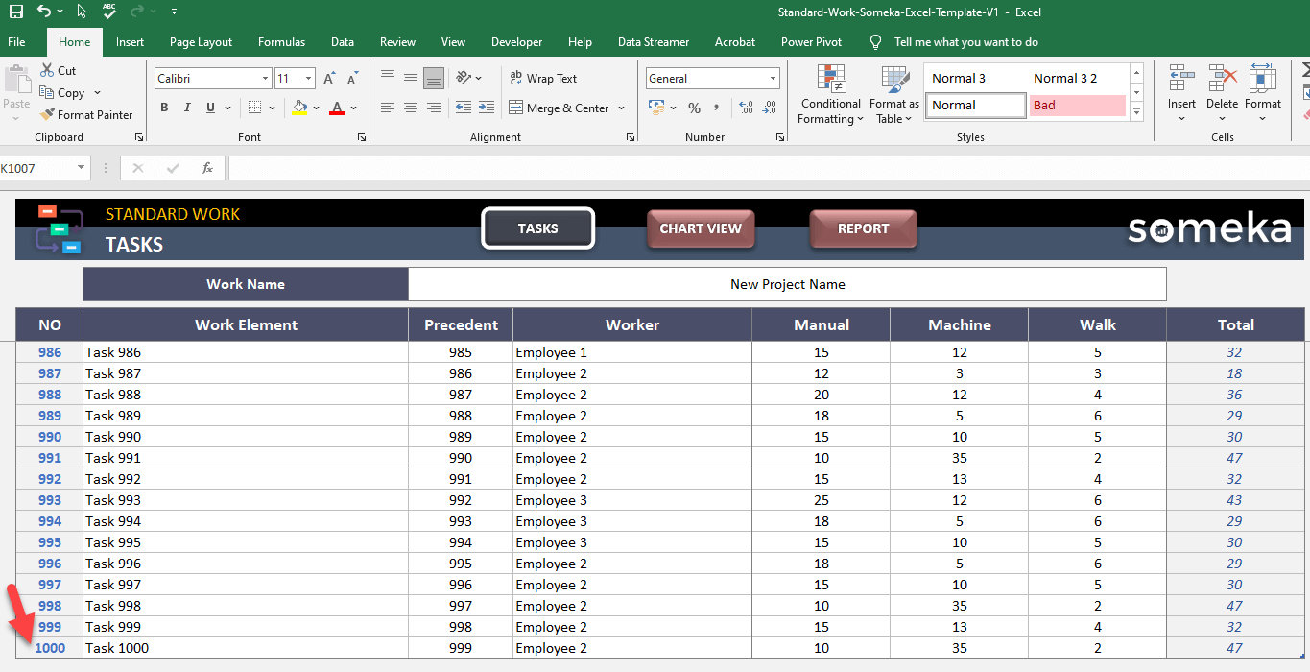The height and width of the screenshot is (672, 1310).
Task: Open the Conditional Formatting dropdown
Action: (830, 96)
